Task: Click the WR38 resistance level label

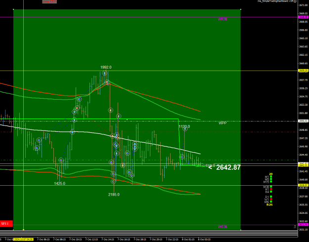Action: pos(222,19)
